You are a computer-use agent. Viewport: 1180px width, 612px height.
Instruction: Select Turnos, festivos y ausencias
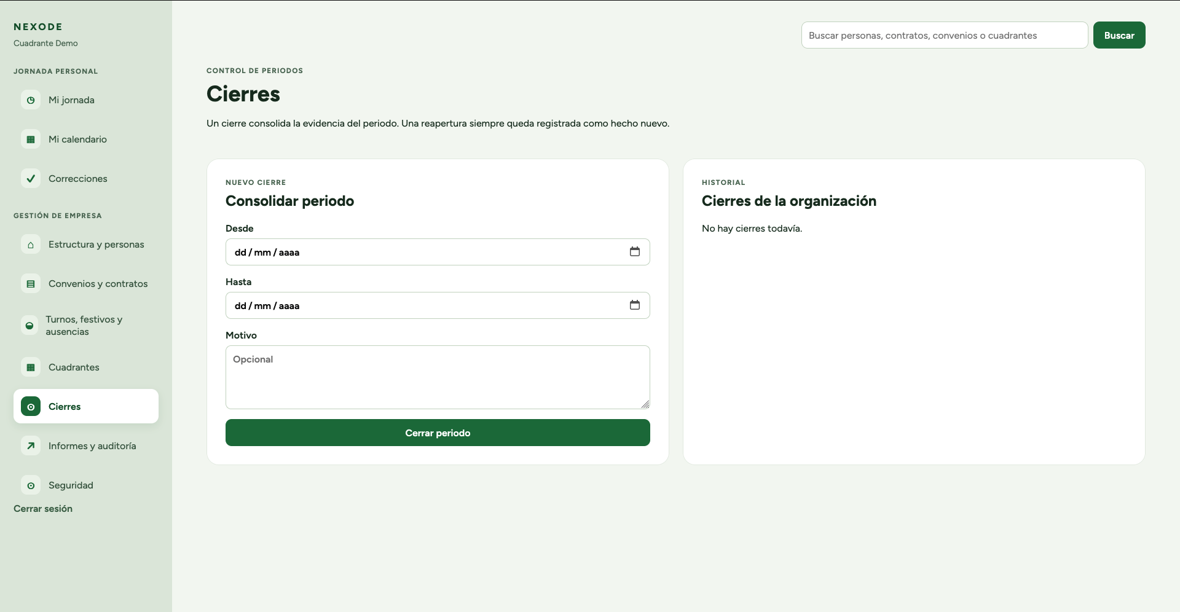(86, 326)
